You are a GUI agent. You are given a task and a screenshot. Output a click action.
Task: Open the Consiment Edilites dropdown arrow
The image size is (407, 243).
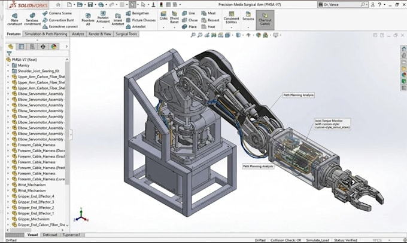pos(231,27)
